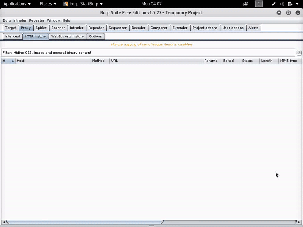This screenshot has height=227, width=303.
Task: Click the battery status icon in top bar
Action: (x=290, y=4)
